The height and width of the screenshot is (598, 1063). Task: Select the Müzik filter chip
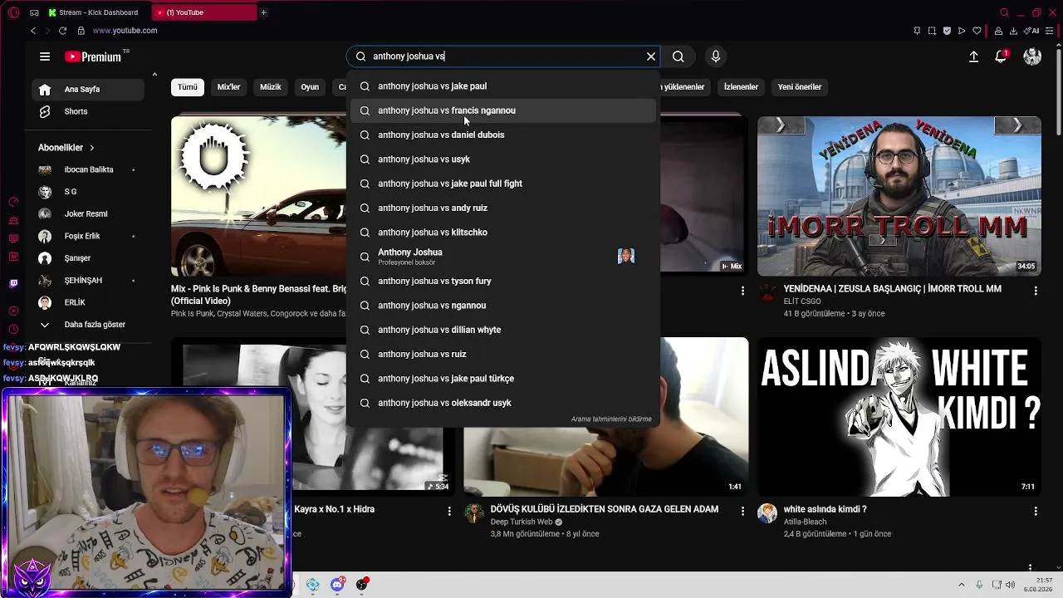(271, 87)
